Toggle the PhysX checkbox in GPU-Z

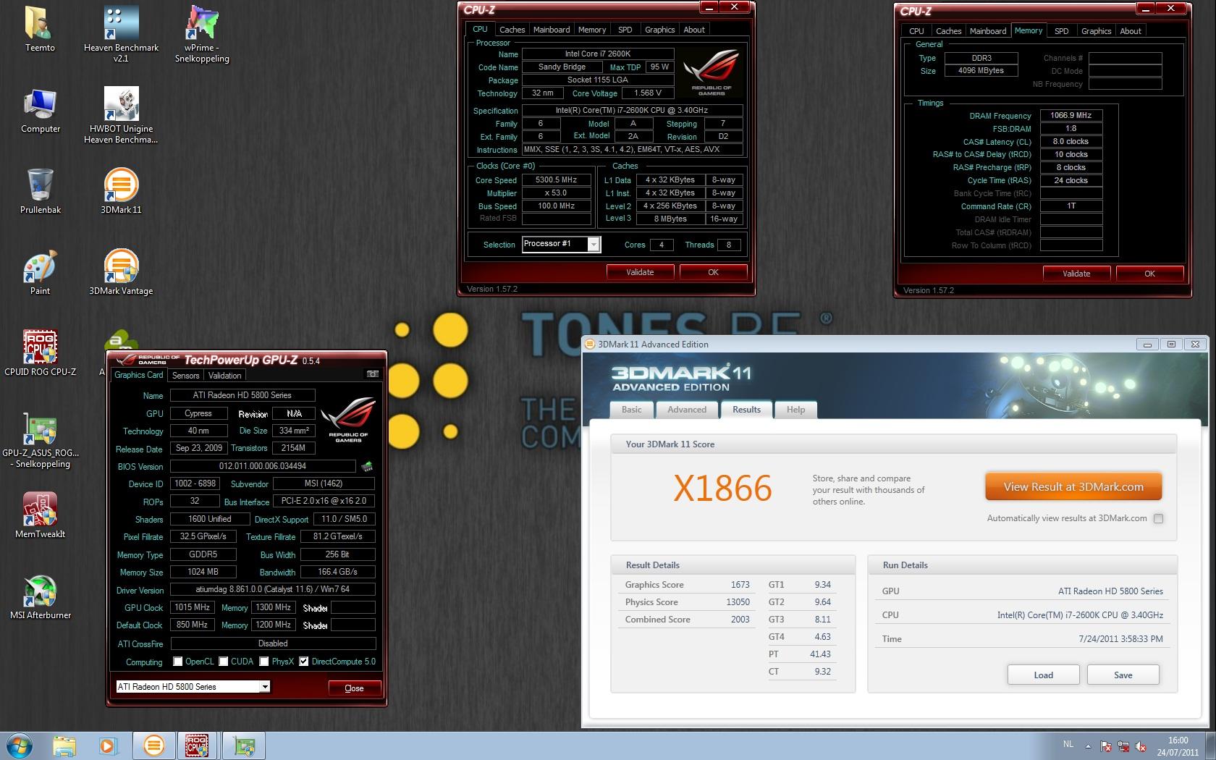[x=264, y=662]
